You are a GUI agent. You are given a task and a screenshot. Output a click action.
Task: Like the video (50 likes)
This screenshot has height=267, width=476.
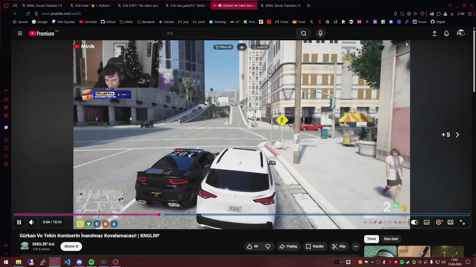click(x=253, y=246)
